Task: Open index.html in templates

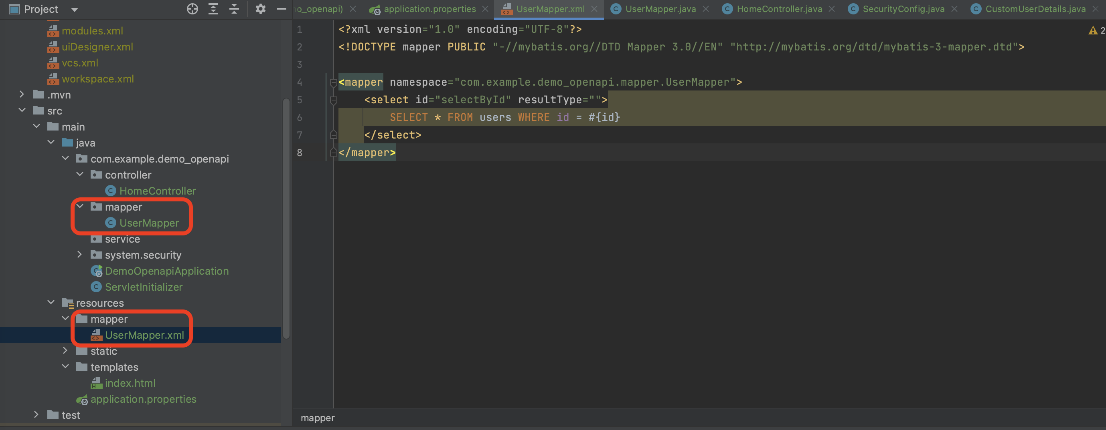Action: (x=130, y=383)
